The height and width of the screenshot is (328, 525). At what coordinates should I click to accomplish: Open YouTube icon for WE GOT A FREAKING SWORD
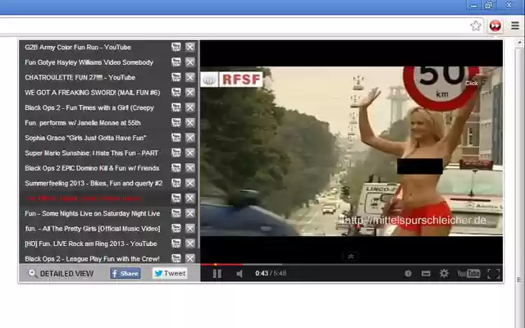(176, 92)
